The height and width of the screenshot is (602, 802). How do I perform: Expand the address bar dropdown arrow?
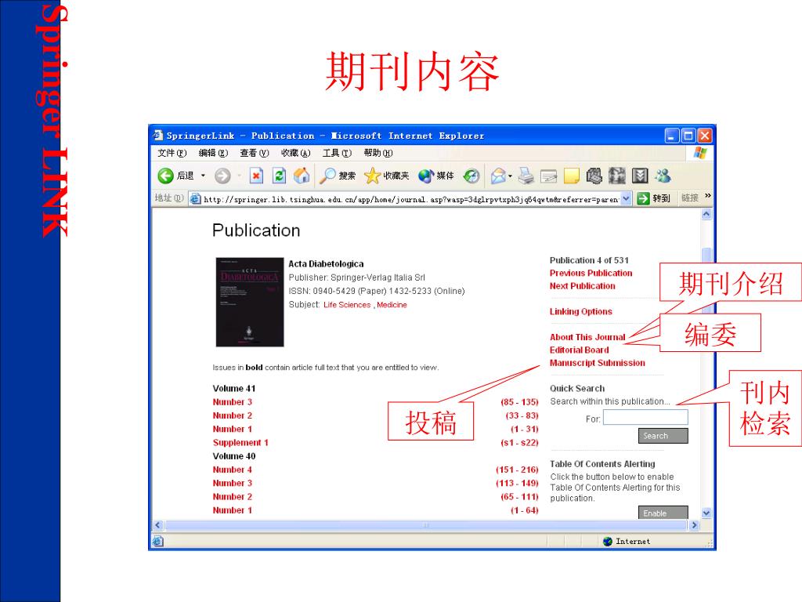point(626,198)
